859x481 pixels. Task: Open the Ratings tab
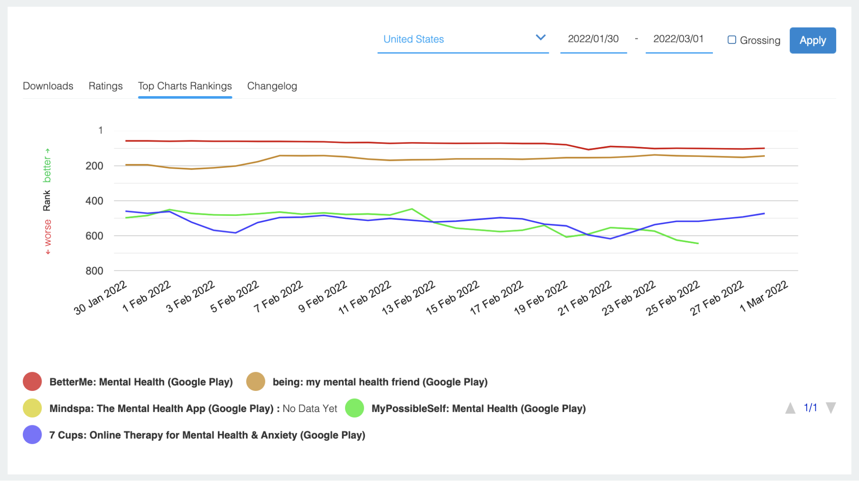pyautogui.click(x=106, y=86)
